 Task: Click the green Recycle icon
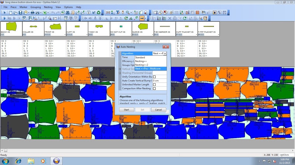pos(98,13)
